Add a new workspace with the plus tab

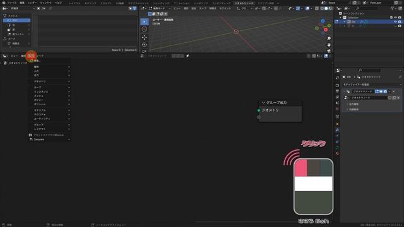tap(278, 3)
